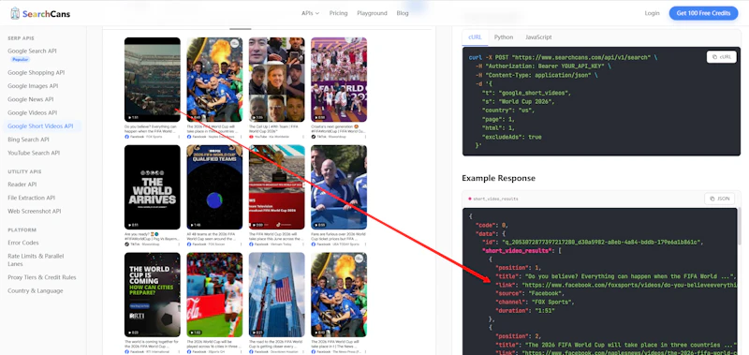This screenshot has height=355, width=749.
Task: Click the Facebook icon beside FOX Soccer
Action: [189, 244]
